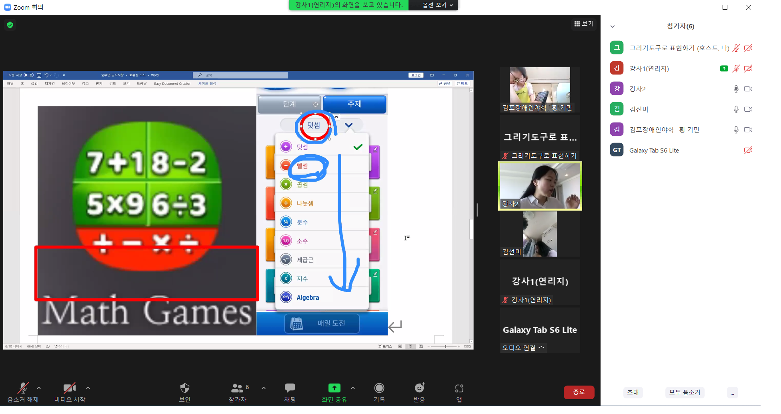Click the "참가자(6)" panel title
This screenshot has height=414, width=781.
(681, 26)
